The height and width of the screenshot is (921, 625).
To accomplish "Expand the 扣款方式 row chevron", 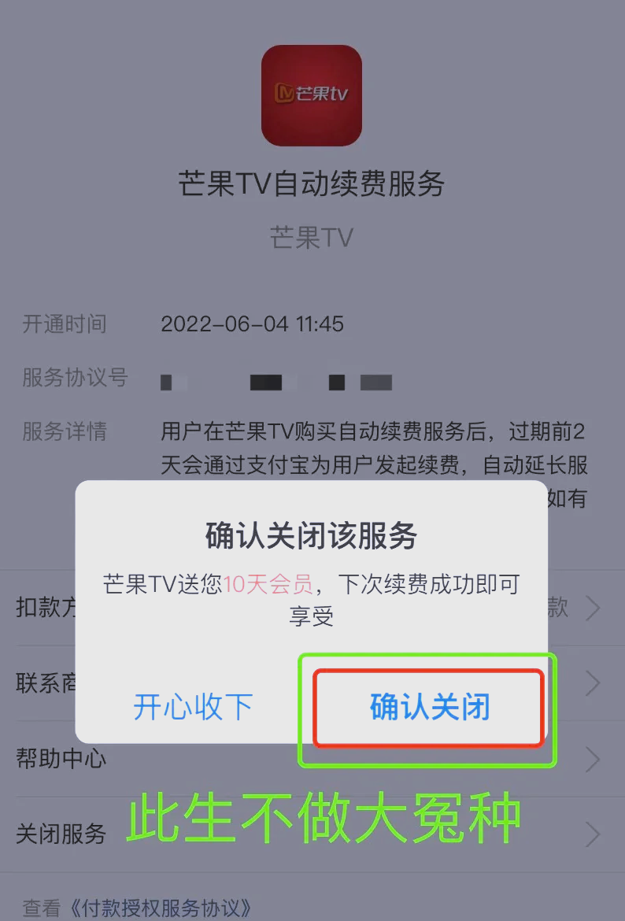I will click(x=594, y=608).
